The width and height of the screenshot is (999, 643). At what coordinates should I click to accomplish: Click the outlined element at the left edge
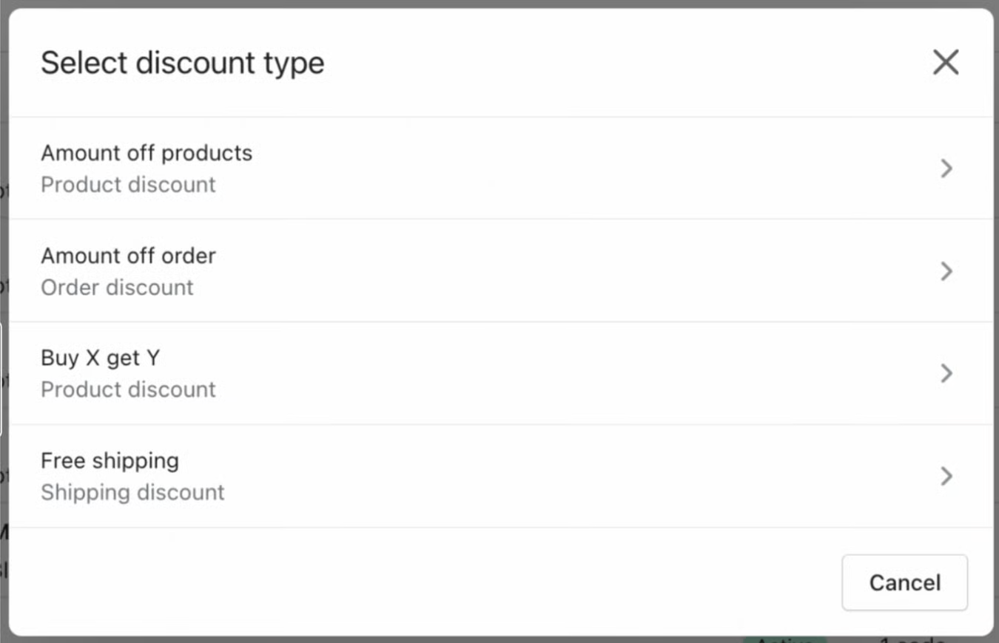point(1,378)
